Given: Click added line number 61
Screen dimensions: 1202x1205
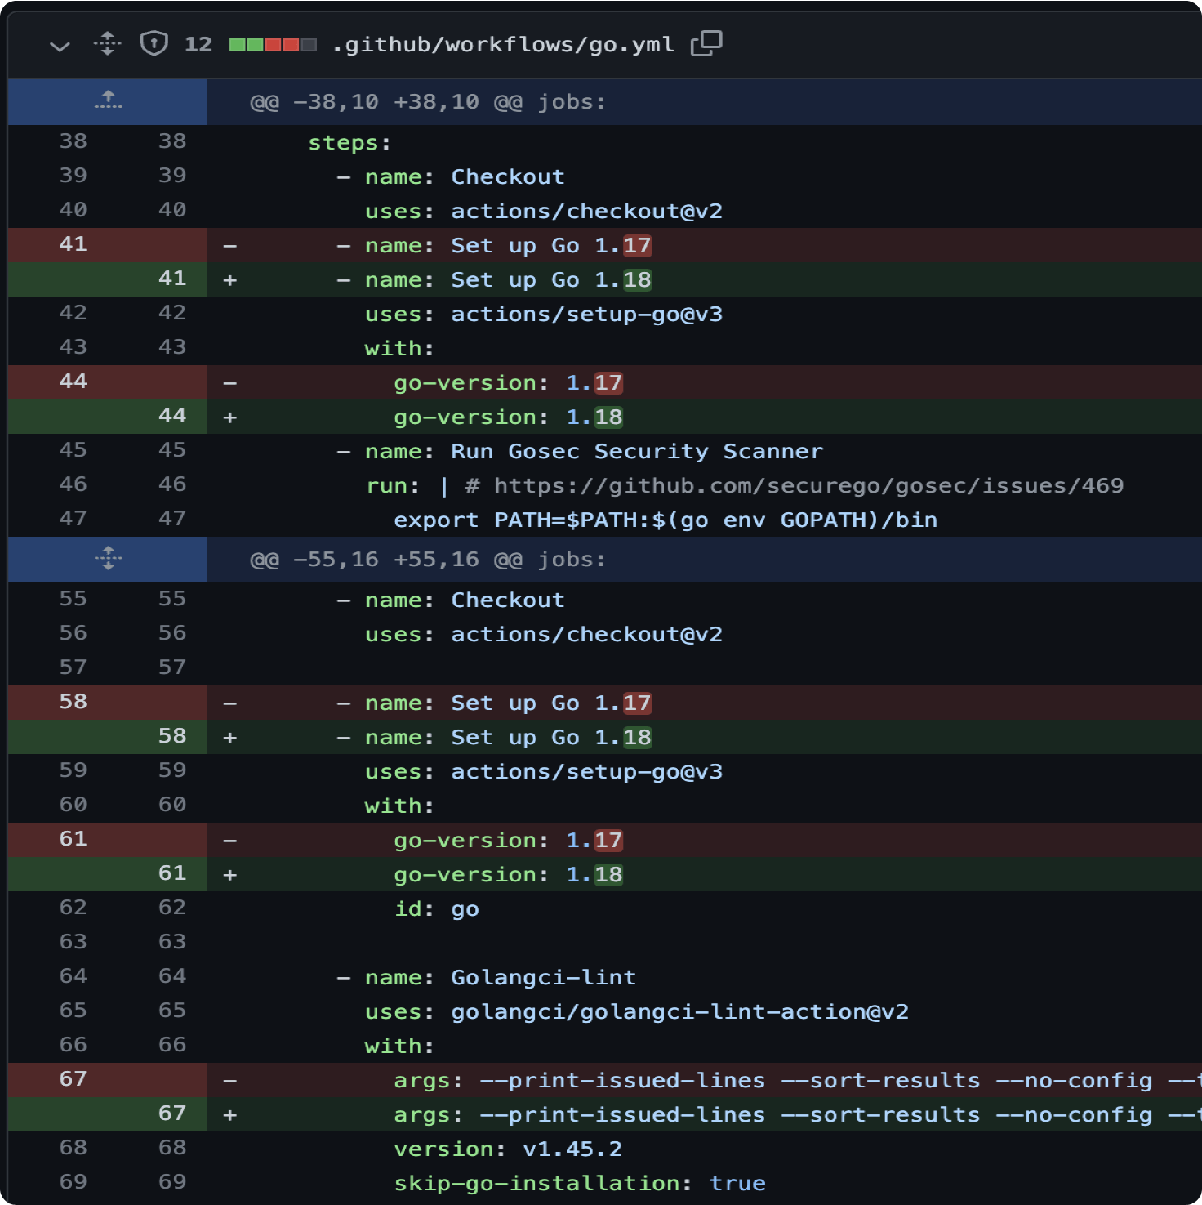Looking at the screenshot, I should (x=171, y=873).
